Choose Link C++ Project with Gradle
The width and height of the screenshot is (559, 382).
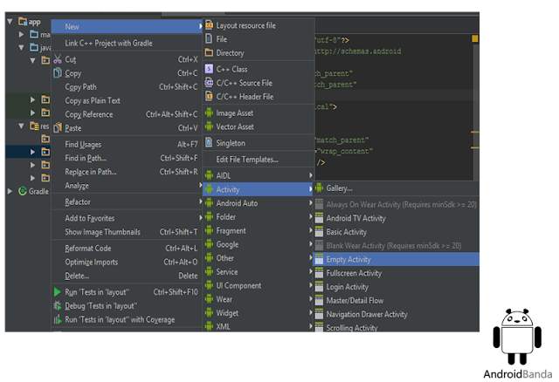pyautogui.click(x=127, y=43)
